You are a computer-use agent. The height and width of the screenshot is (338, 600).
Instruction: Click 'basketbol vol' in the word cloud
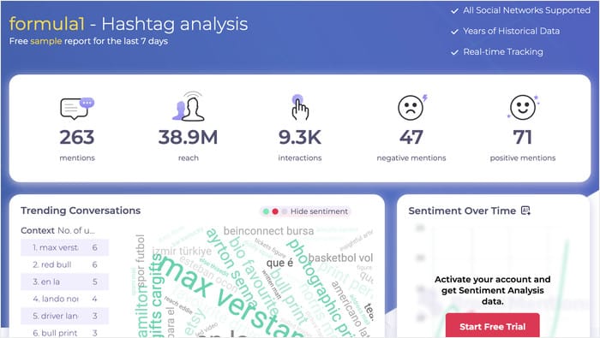(340, 258)
